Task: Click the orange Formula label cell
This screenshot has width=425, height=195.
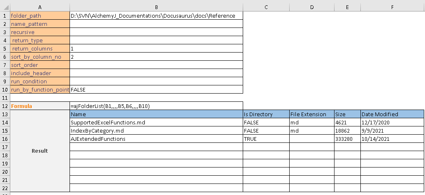Action: tap(40, 106)
